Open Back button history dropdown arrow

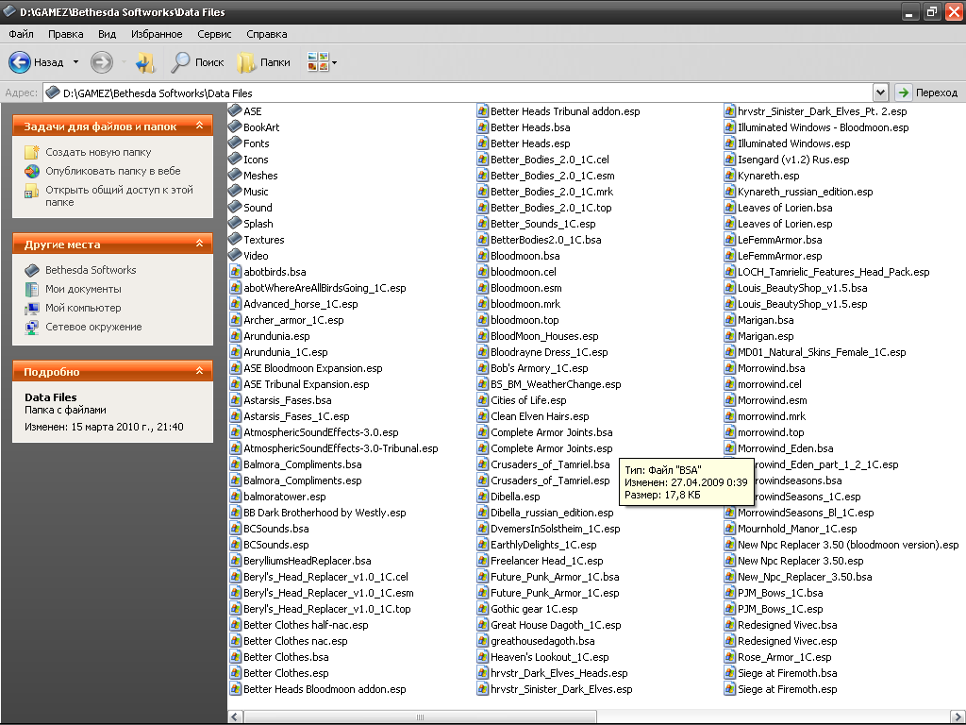coord(75,62)
